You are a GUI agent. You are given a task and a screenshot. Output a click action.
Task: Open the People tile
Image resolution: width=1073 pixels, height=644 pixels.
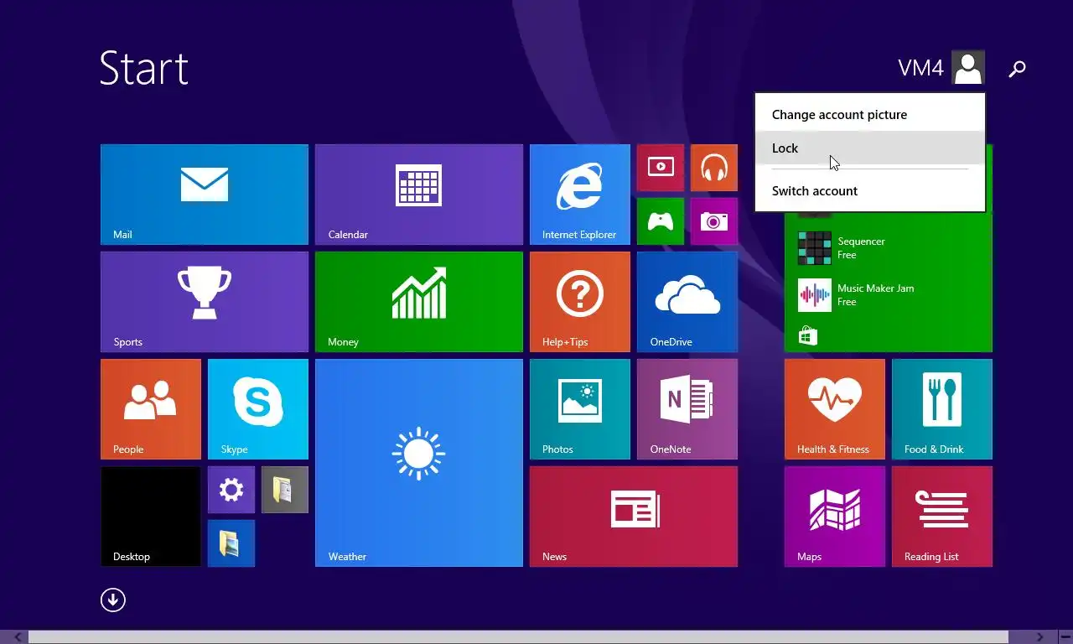151,409
